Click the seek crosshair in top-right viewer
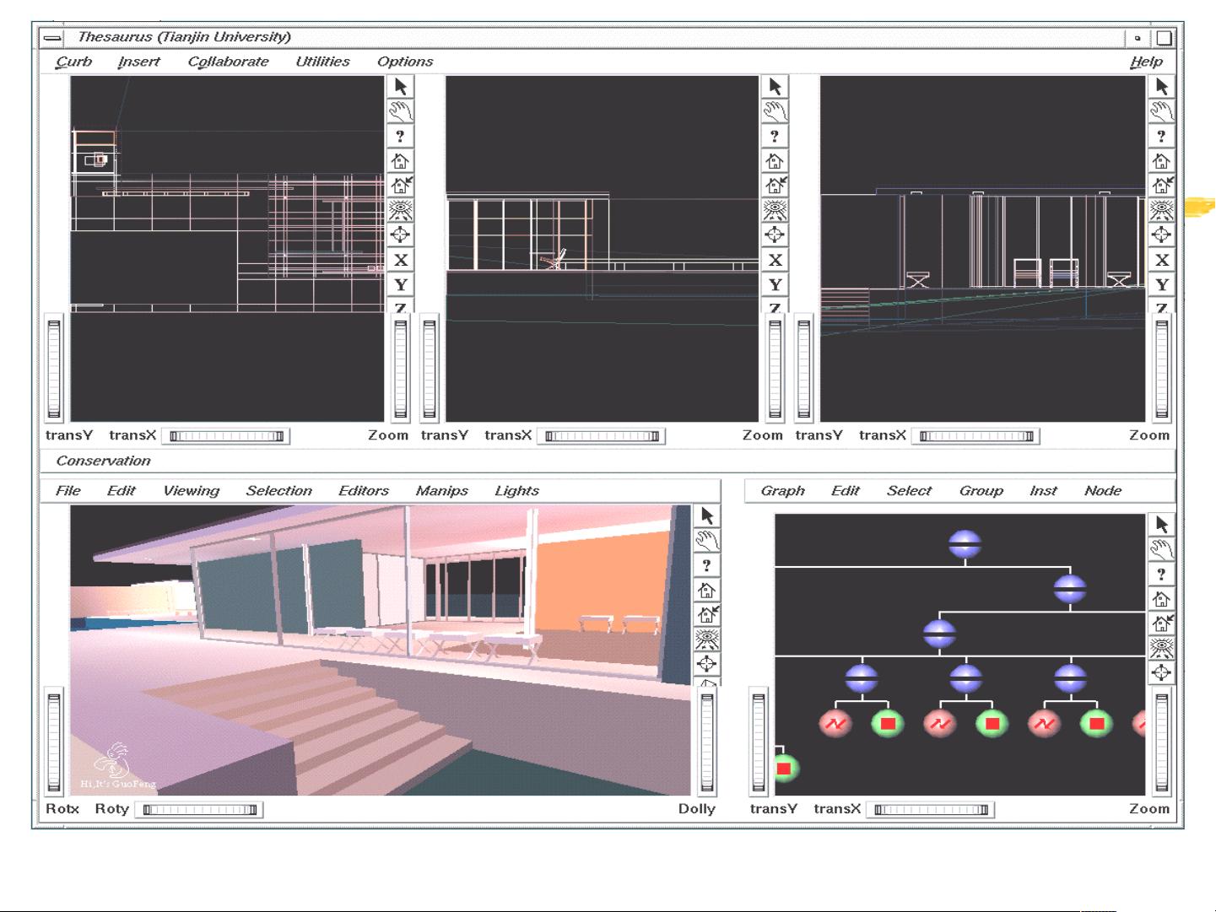 pos(1161,235)
